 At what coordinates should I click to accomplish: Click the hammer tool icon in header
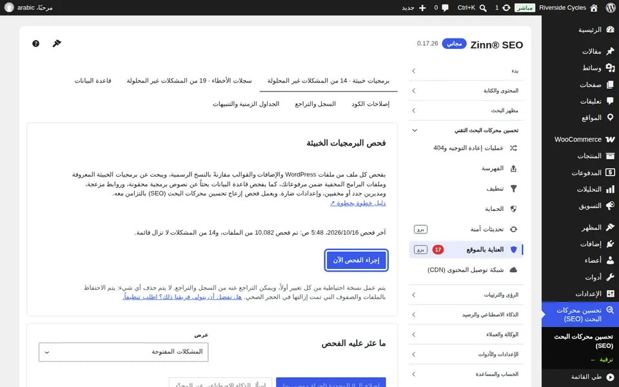[57, 43]
